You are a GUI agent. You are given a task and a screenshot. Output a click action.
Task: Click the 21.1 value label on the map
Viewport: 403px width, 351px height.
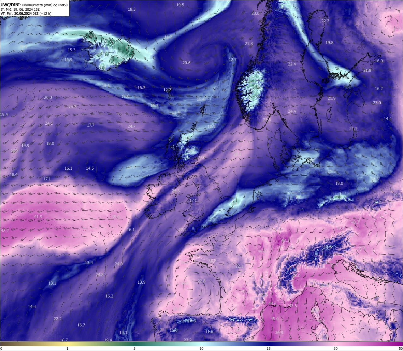pyautogui.click(x=353, y=129)
